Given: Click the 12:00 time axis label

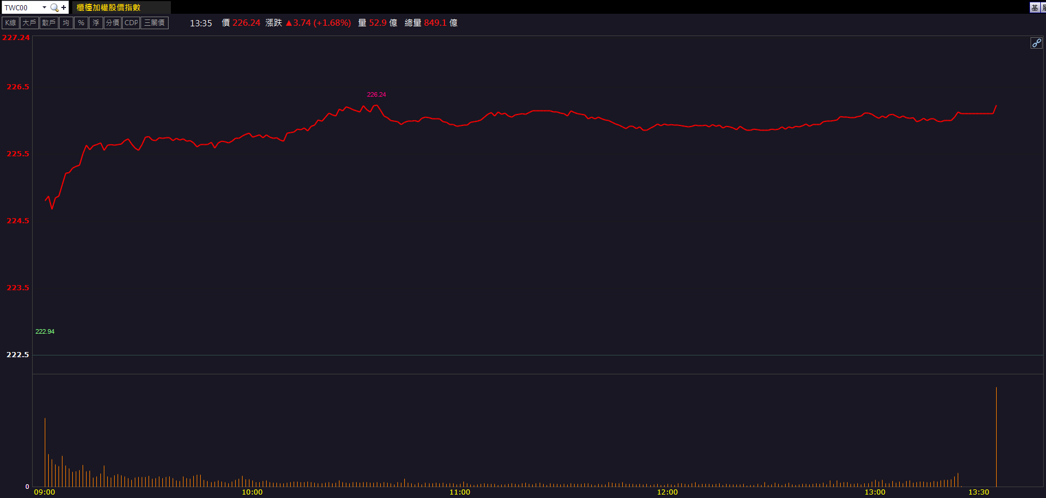Looking at the screenshot, I should coord(668,492).
